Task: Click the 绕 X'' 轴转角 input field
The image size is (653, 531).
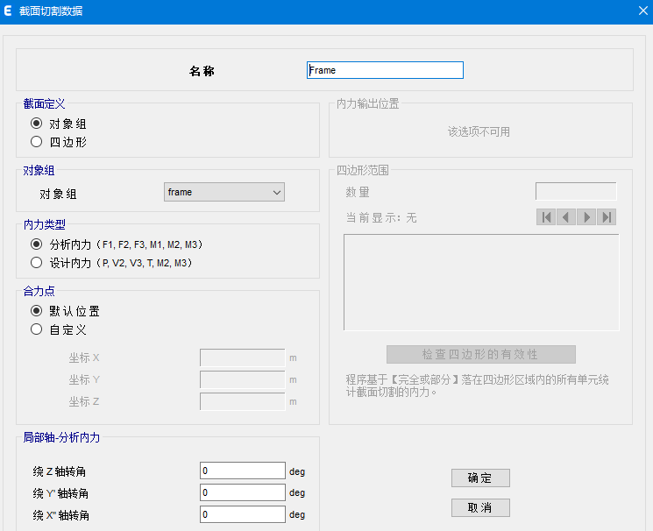Action: (x=242, y=514)
